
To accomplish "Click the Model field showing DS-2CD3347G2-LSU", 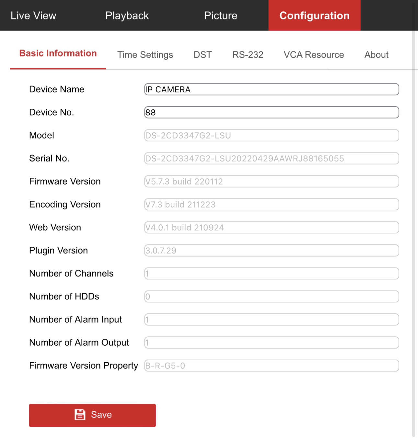I will tap(272, 135).
